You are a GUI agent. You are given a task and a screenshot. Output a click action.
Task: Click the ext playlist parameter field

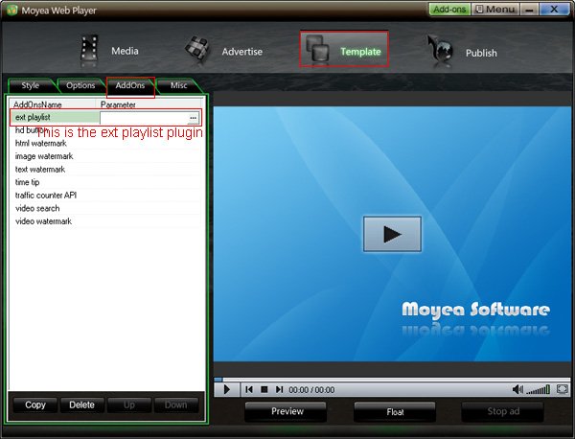(x=144, y=118)
